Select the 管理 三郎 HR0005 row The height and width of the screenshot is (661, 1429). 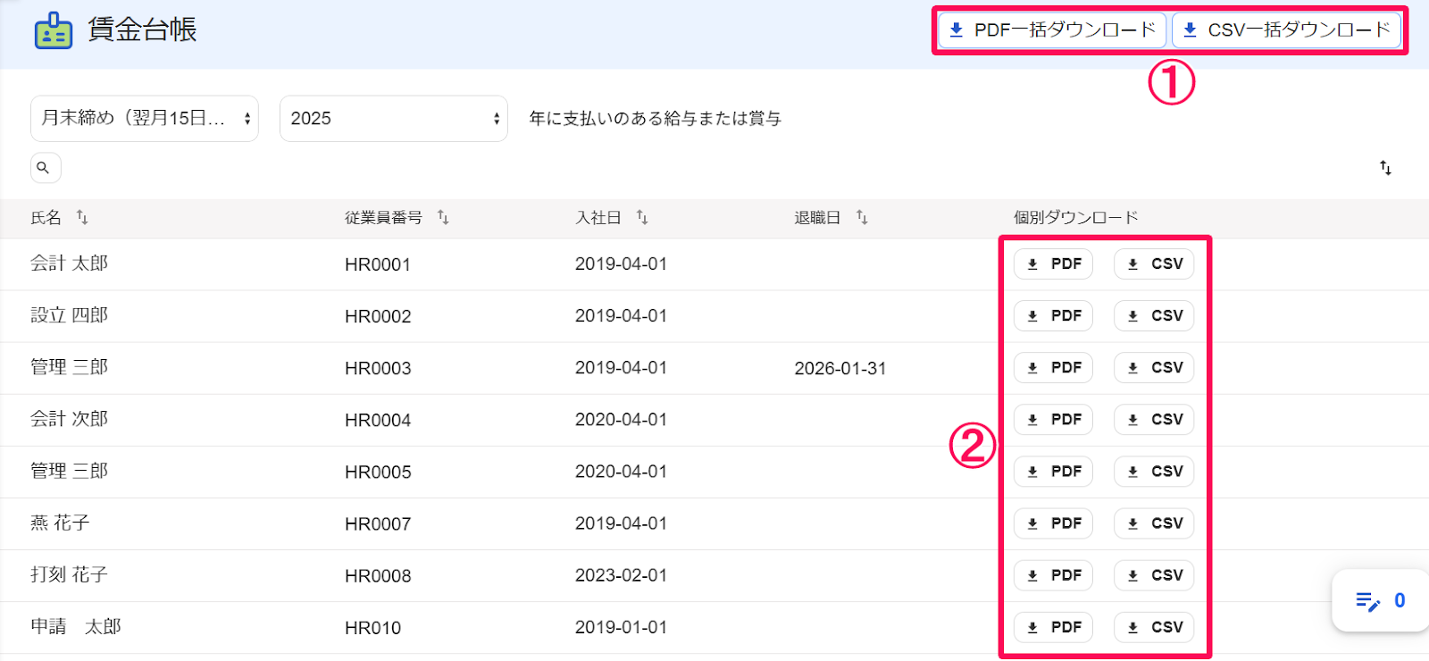pyautogui.click(x=714, y=472)
